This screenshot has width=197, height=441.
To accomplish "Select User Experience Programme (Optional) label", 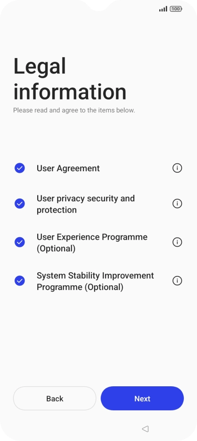I will pyautogui.click(x=92, y=243).
